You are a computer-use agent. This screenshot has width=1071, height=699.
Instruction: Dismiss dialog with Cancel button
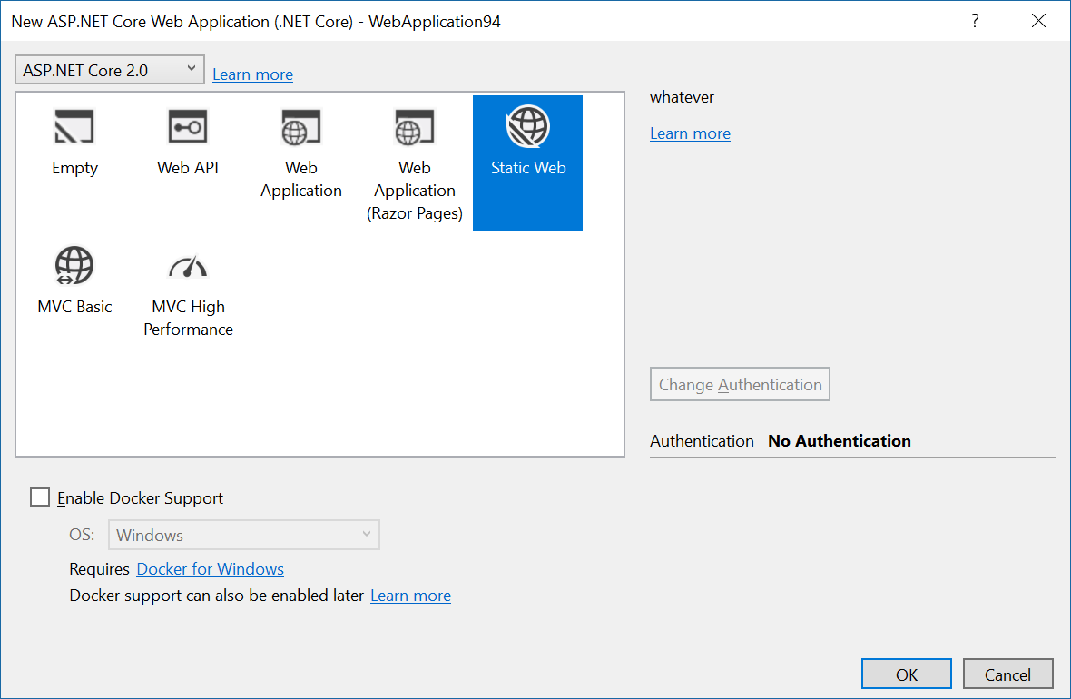pyautogui.click(x=1007, y=674)
